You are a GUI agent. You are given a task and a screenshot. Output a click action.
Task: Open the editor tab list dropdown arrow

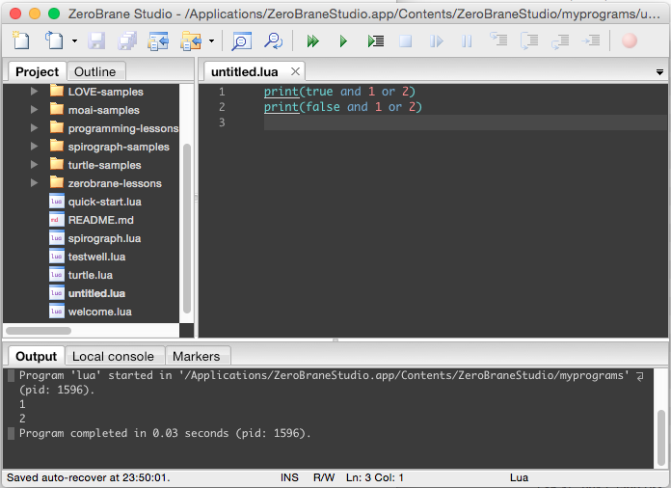[x=659, y=72]
